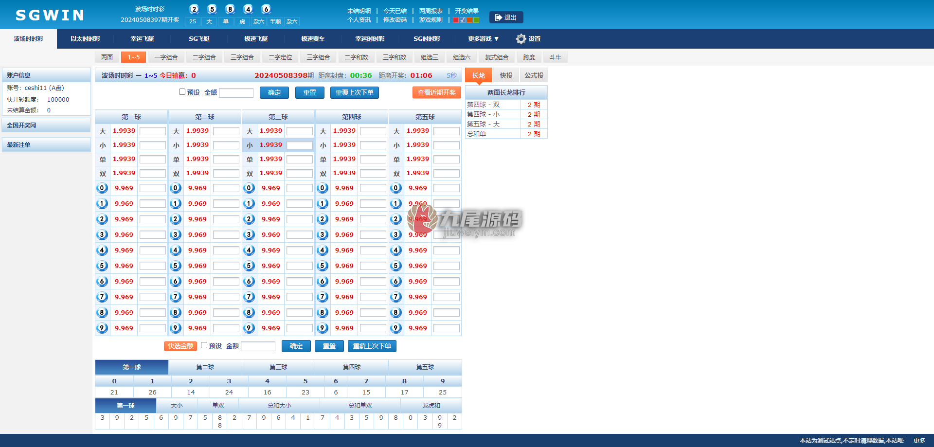
Task: Select the checked blue theme swatch
Action: (463, 20)
